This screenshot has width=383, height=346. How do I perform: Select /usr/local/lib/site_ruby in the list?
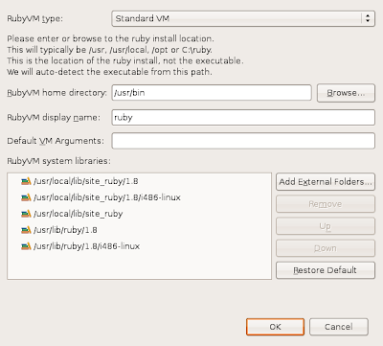(x=79, y=214)
